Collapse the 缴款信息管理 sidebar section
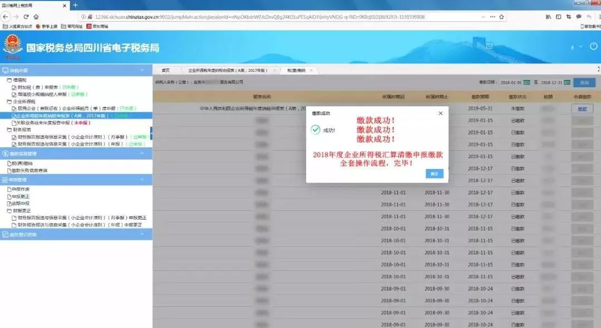 pos(142,153)
